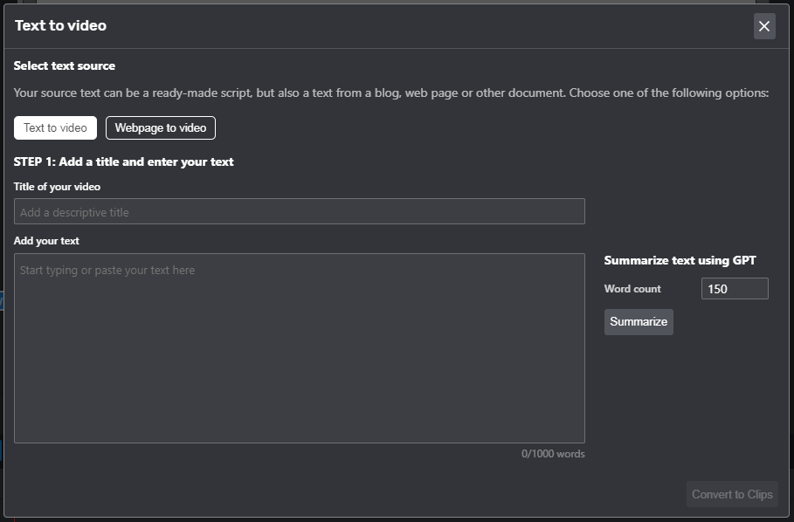The height and width of the screenshot is (522, 794).
Task: Click the 0/1000 words counter
Action: click(x=553, y=454)
